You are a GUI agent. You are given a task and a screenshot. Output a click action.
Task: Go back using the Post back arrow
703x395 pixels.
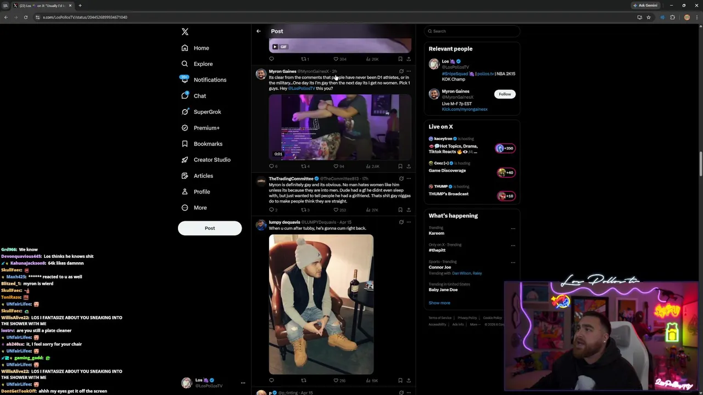259,31
